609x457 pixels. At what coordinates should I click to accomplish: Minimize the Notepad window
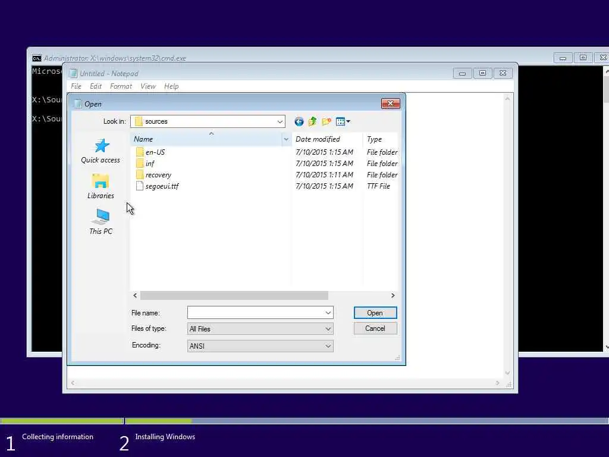462,73
